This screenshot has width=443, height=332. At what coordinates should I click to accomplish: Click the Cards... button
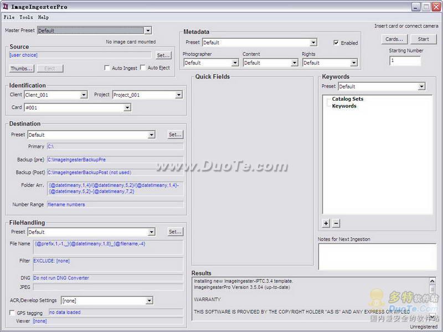pyautogui.click(x=394, y=39)
